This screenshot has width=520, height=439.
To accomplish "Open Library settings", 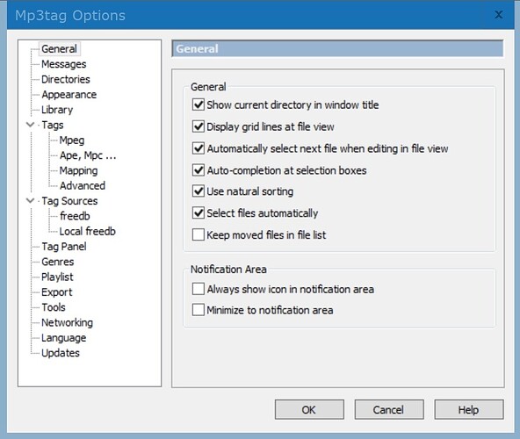I will tap(57, 110).
